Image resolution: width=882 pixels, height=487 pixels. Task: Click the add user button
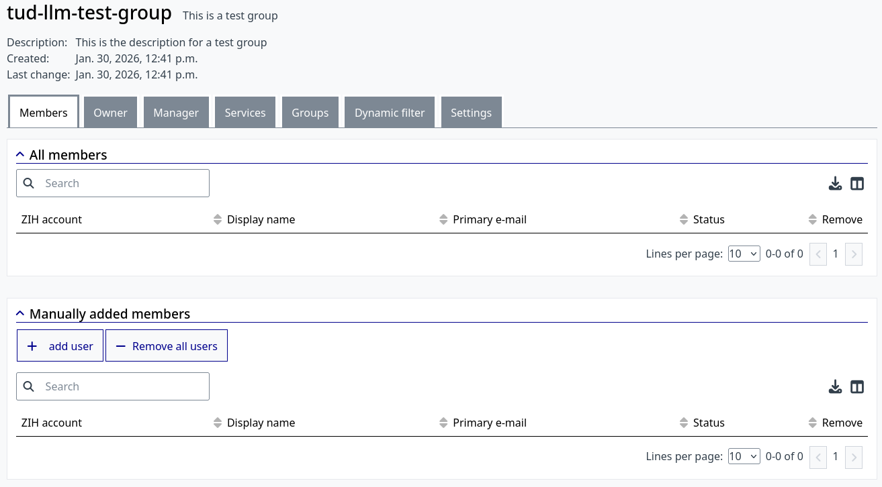point(60,345)
